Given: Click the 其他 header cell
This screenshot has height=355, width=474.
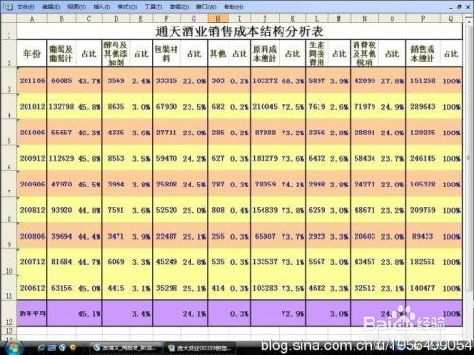Looking at the screenshot, I should [x=218, y=54].
